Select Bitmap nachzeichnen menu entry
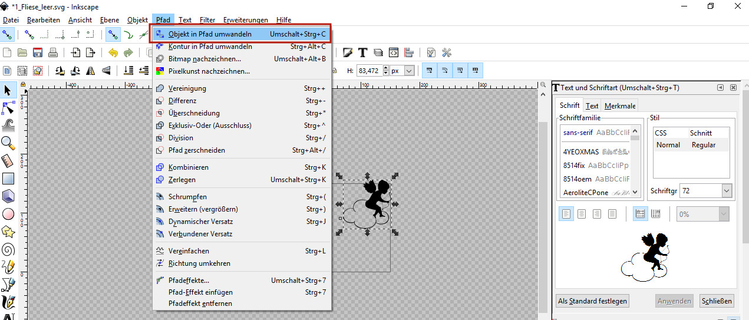The width and height of the screenshot is (749, 320). click(x=241, y=59)
